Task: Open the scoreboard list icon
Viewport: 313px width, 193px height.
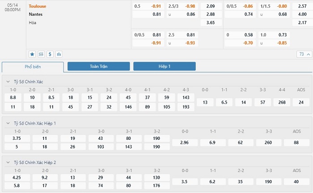Action: click(x=41, y=54)
